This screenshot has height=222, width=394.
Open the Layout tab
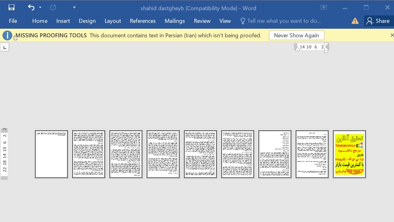coord(113,21)
